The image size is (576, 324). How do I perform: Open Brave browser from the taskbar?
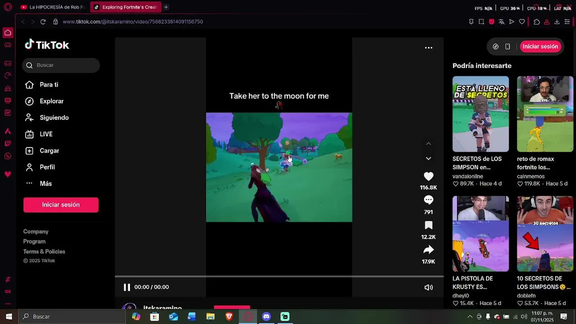point(229,316)
